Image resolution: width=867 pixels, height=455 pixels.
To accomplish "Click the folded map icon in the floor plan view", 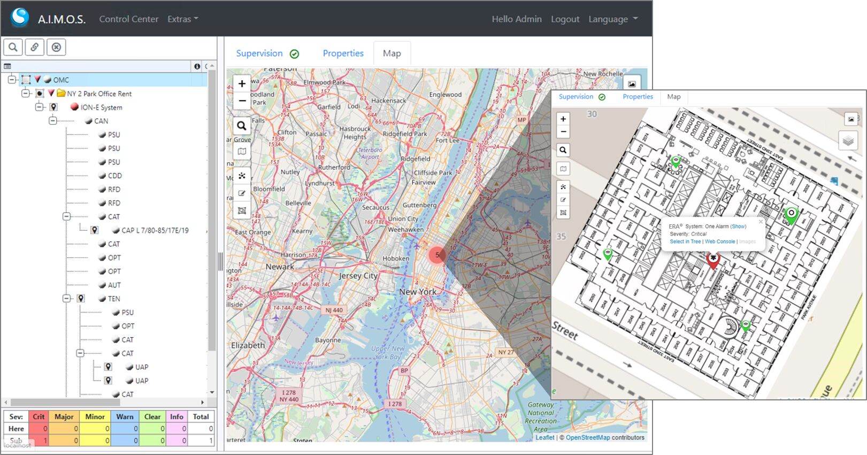I will coord(563,169).
